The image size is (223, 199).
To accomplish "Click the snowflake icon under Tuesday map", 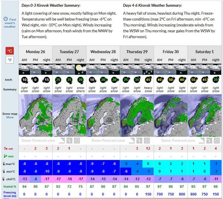I will point(77,141).
